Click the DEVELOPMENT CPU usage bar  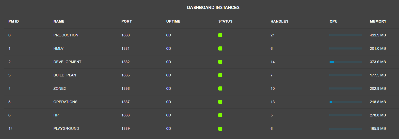tap(346, 62)
